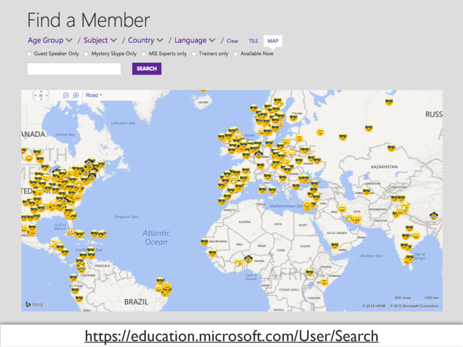Select the smiling marker in Iraq
This screenshot has height=347, width=463.
click(342, 209)
